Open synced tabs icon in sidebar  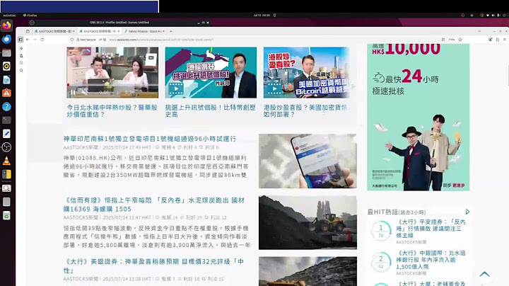21,56
